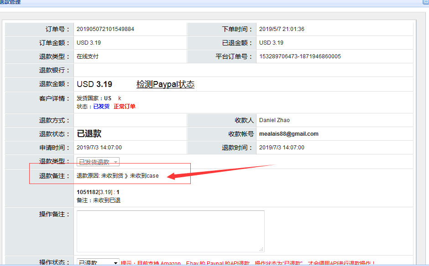Screen dimensions: 429x266
Task: Click the 操作备注 field label
Action: pyautogui.click(x=54, y=214)
